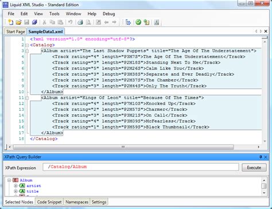The width and height of the screenshot is (272, 209).
Task: Select the artist attribute in results tree
Action: [x=34, y=185]
